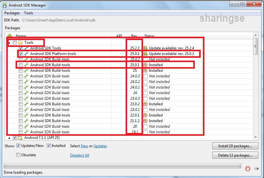
Task: Uncheck Android SDK Platform-tools checkbox
Action: [x=21, y=54]
